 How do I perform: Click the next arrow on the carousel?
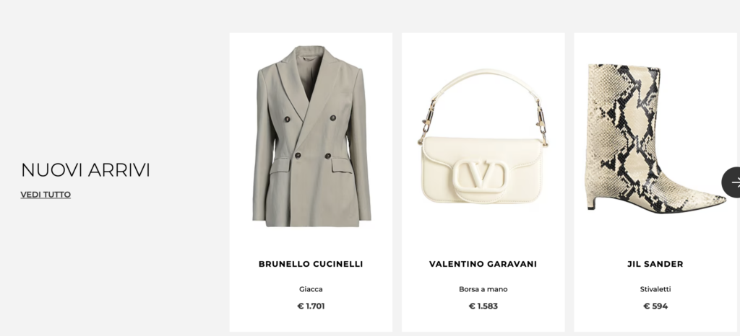[731, 182]
